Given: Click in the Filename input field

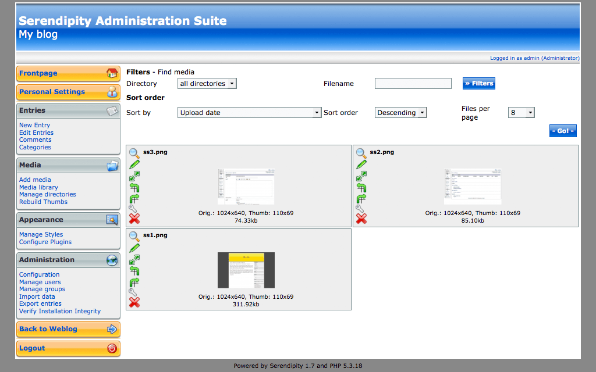Looking at the screenshot, I should [413, 84].
